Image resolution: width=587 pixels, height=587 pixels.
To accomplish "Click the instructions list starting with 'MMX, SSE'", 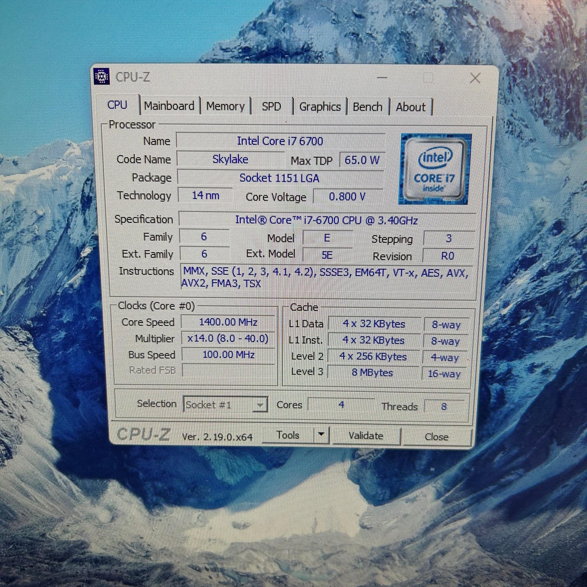I will click(325, 278).
